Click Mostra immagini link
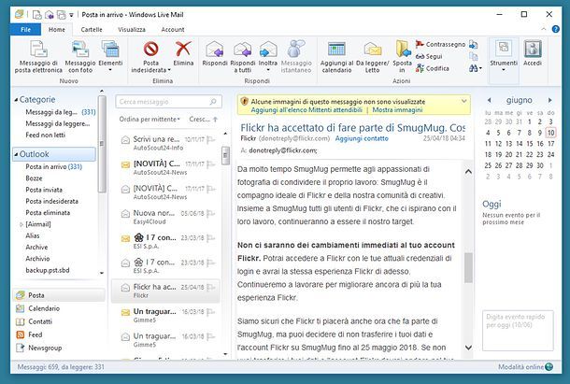The width and height of the screenshot is (570, 384). coord(397,110)
